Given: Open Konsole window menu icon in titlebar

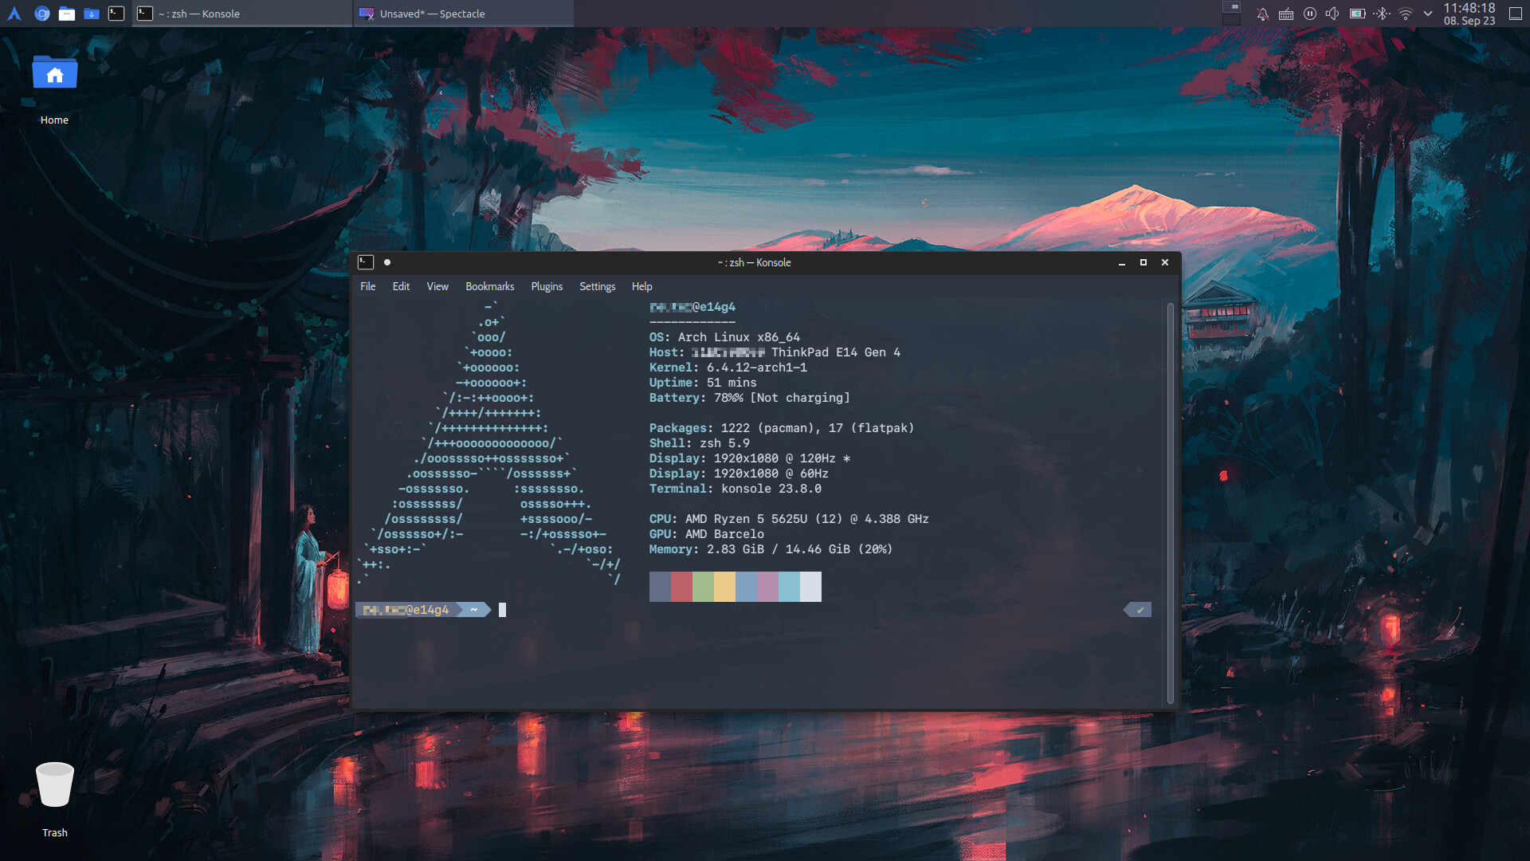Looking at the screenshot, I should [366, 262].
